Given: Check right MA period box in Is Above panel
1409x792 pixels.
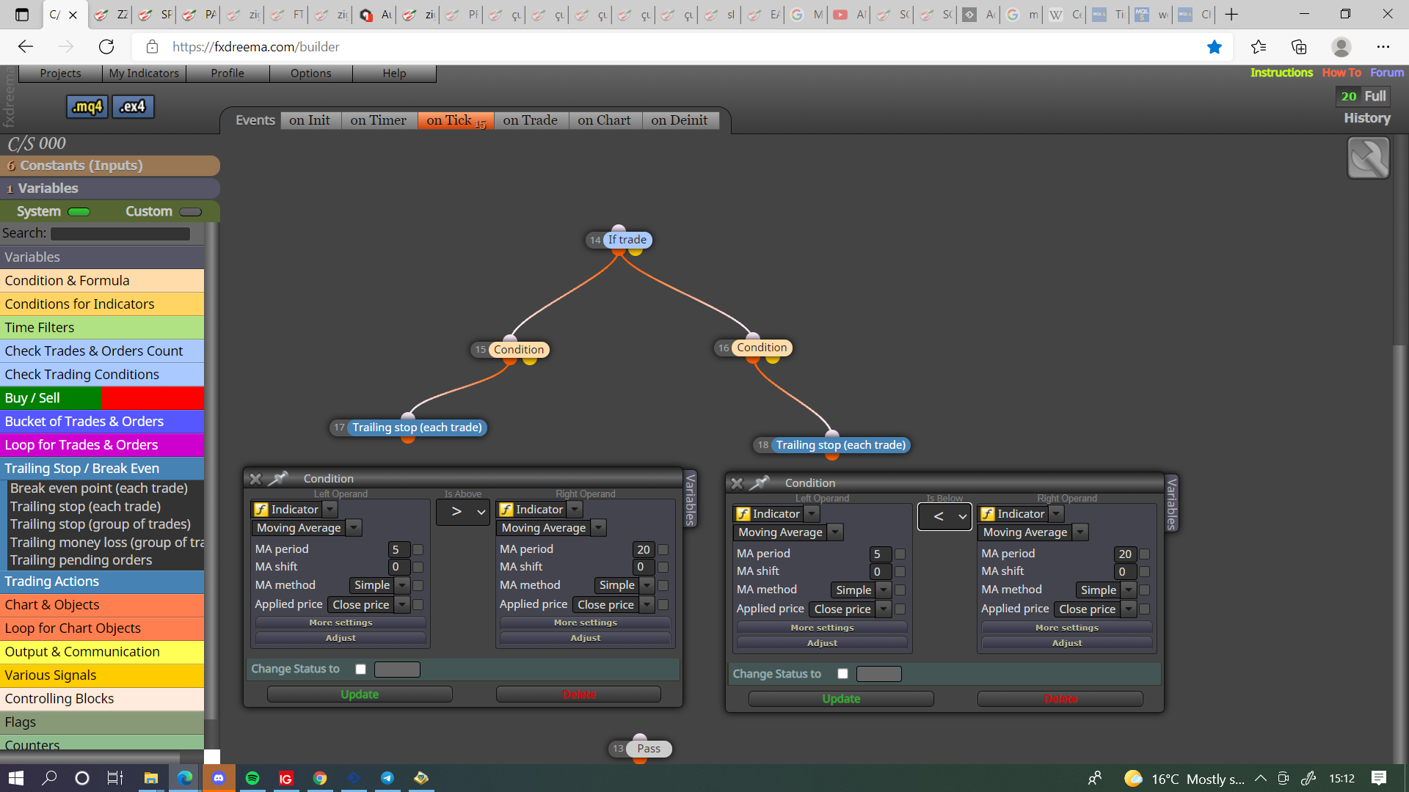Looking at the screenshot, I should tap(663, 549).
